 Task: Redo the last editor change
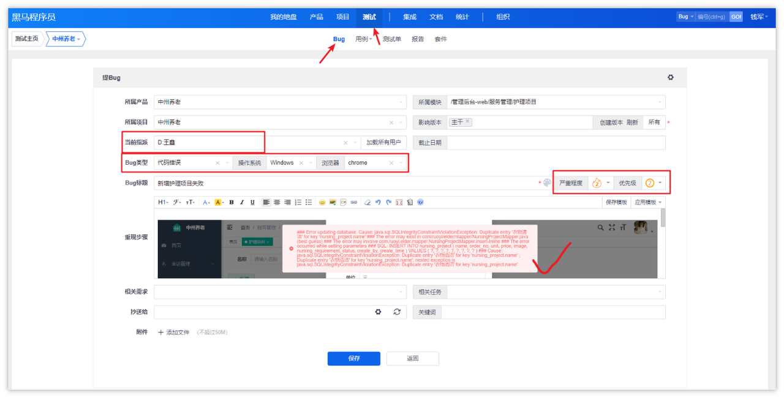(x=388, y=202)
